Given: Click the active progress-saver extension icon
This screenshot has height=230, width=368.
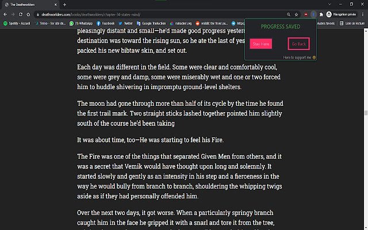Looking at the screenshot, I should tap(313, 14).
